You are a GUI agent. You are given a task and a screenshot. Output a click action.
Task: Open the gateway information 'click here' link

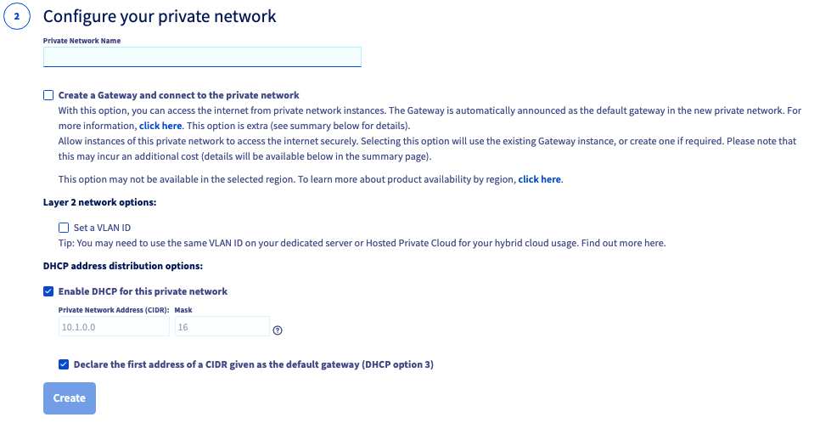[x=160, y=126]
